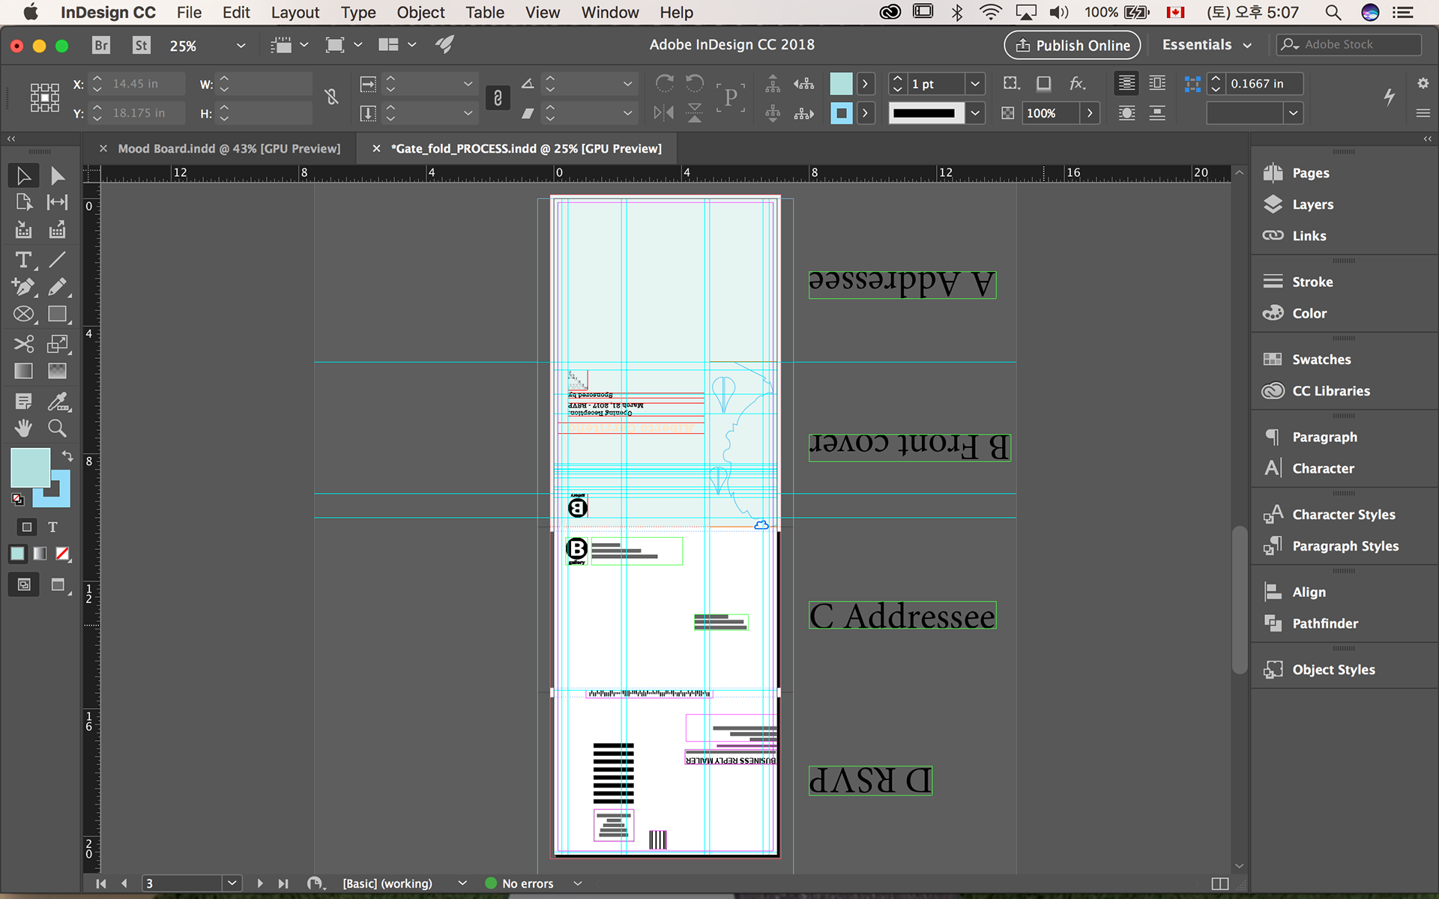Select the Hand tool
The image size is (1439, 899).
coord(23,429)
